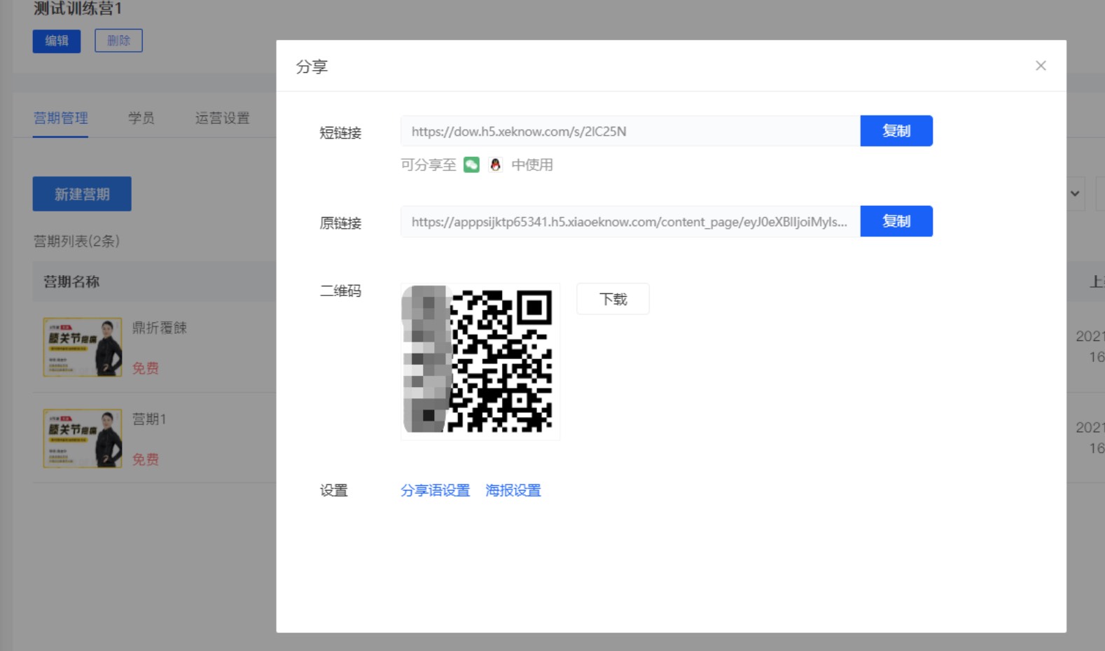
Task: Click the 短链接 field label
Action: click(340, 132)
